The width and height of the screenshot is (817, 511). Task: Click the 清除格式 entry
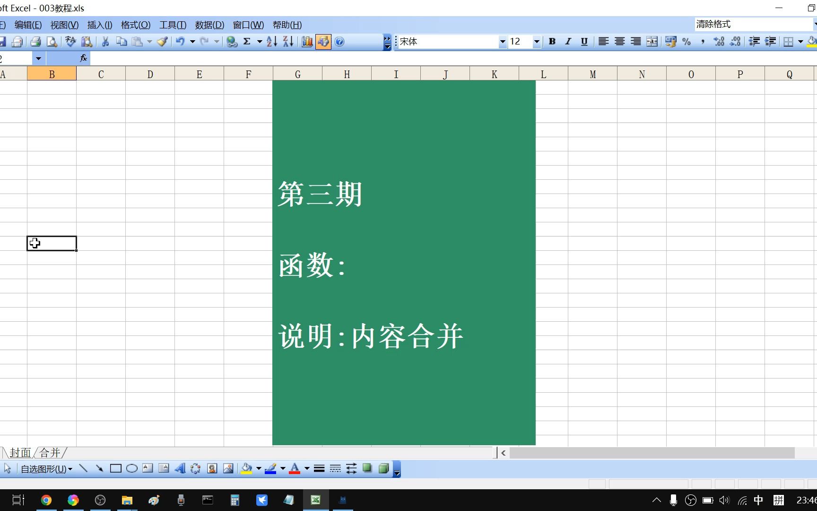(x=713, y=24)
